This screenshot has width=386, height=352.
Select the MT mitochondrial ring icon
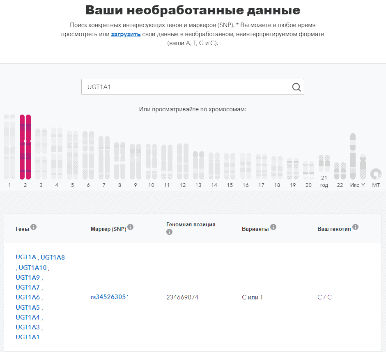click(376, 174)
